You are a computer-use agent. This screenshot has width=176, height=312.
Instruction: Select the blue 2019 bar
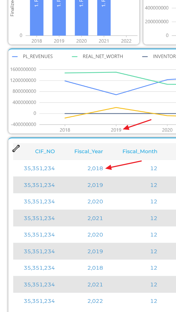pyautogui.click(x=59, y=18)
